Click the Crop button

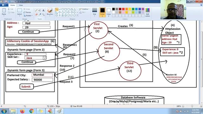27,9
